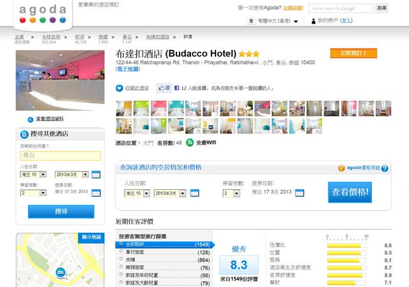Open availability panel nights dropdown
Screen dimensions: 409x287
click(231, 193)
